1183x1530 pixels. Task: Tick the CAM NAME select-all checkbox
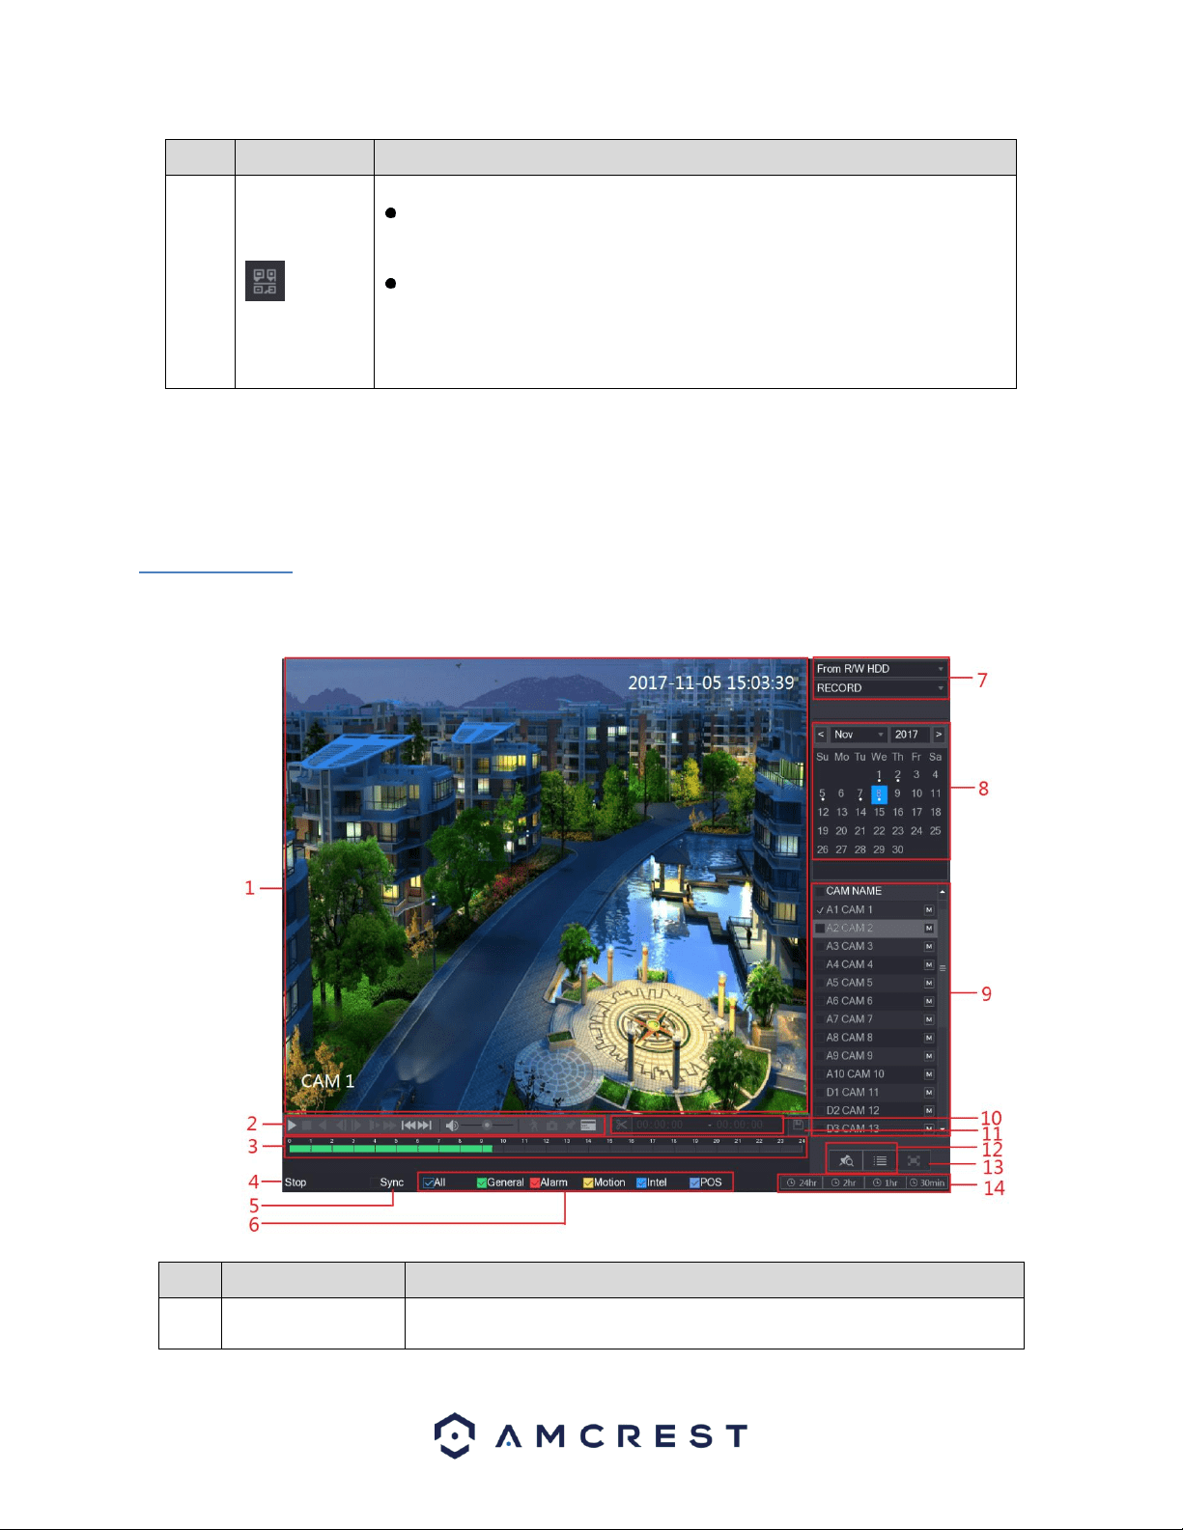tap(820, 891)
